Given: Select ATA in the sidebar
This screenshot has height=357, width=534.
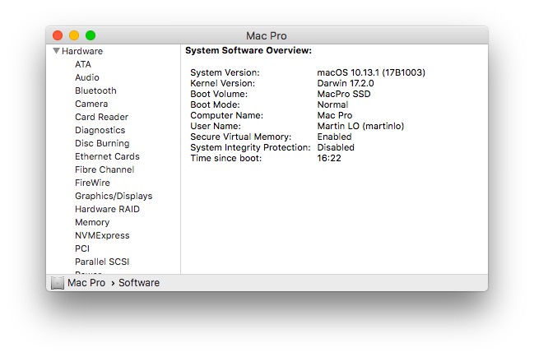Looking at the screenshot, I should click(x=83, y=64).
